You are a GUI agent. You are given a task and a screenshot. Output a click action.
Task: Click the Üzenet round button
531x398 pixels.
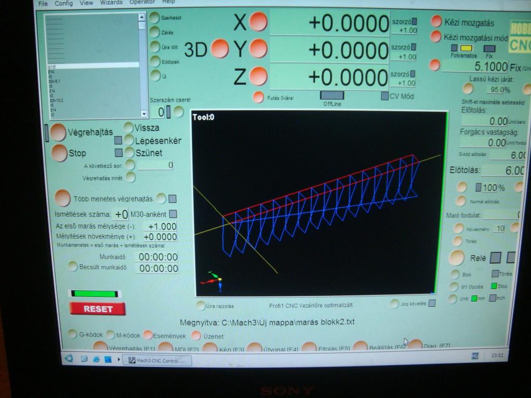pos(196,335)
